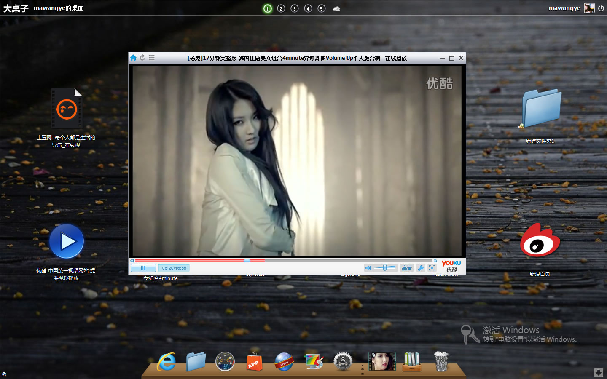607x379 pixels.
Task: Click the home icon in the player window
Action: point(133,58)
